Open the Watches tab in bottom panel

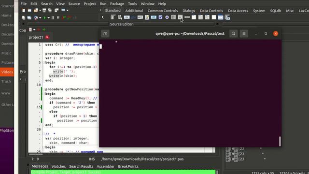(58, 166)
